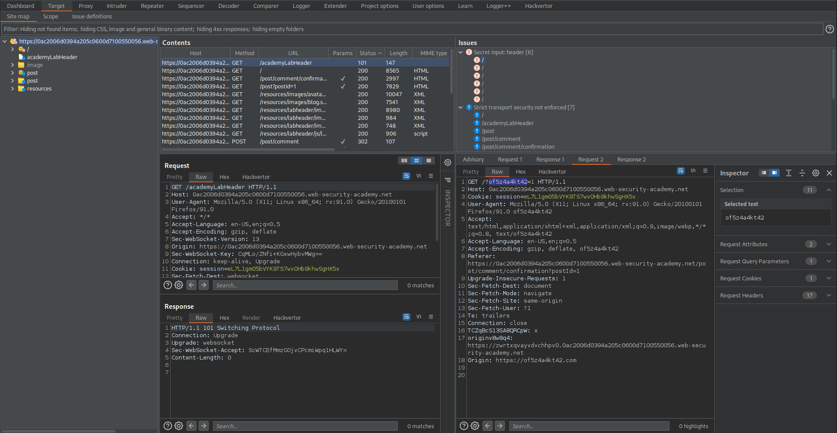837x433 pixels.
Task: Open the Response editor hamburger menu
Action: coord(431,317)
